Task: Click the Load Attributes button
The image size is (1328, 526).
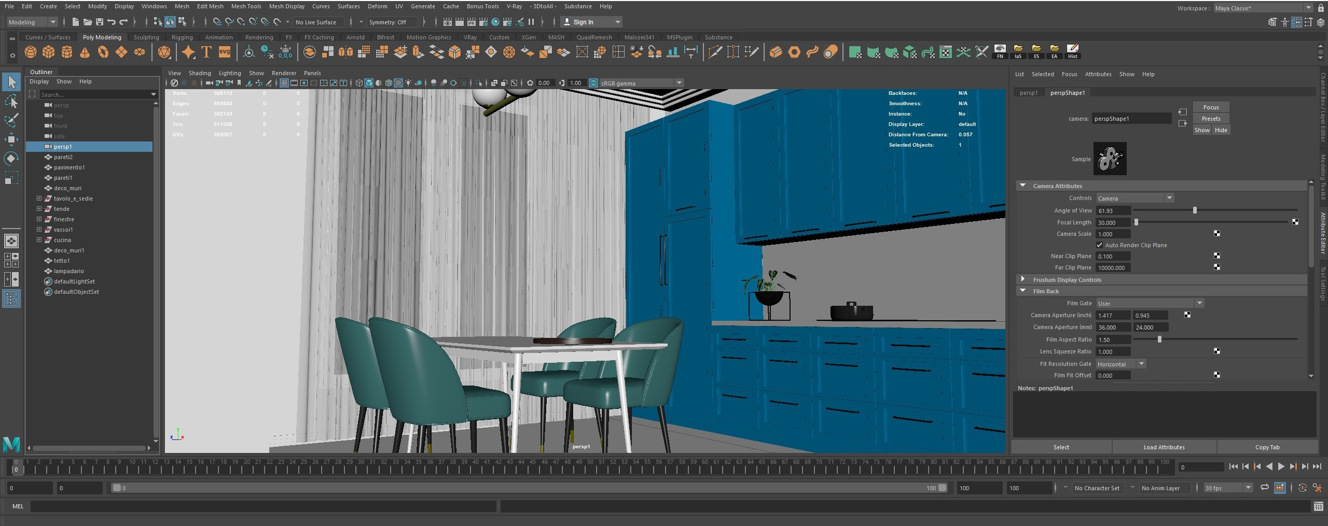Action: (x=1164, y=447)
